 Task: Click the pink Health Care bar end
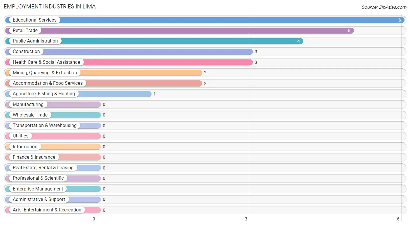coord(250,62)
